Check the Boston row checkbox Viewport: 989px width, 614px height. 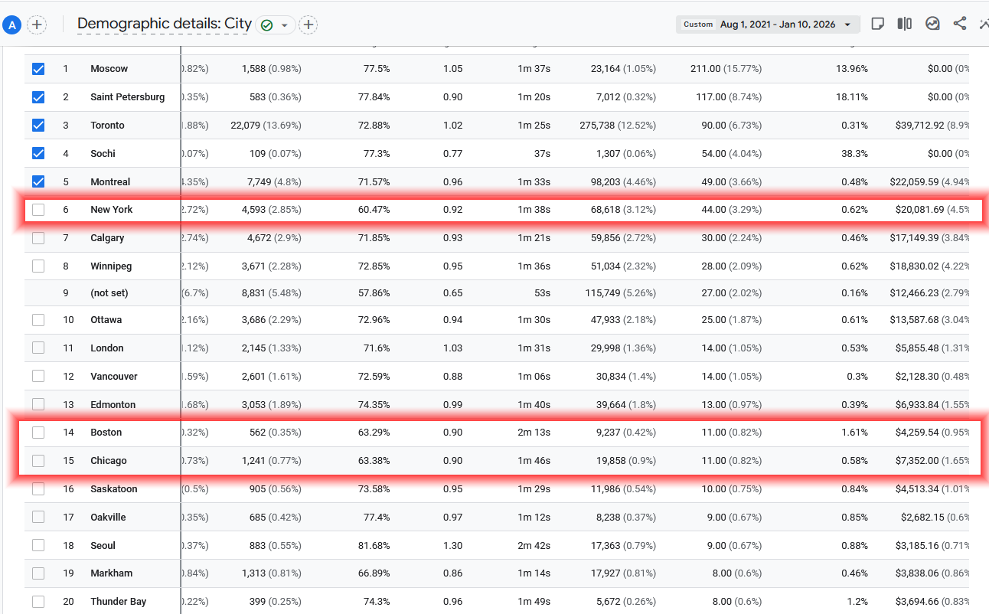(x=38, y=433)
